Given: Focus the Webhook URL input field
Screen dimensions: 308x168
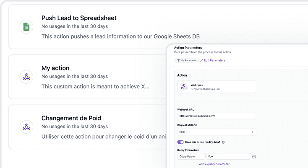Looking at the screenshot, I should [217, 116].
